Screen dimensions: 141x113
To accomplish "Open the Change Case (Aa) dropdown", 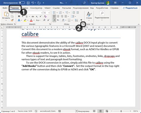I will tap(38, 20).
